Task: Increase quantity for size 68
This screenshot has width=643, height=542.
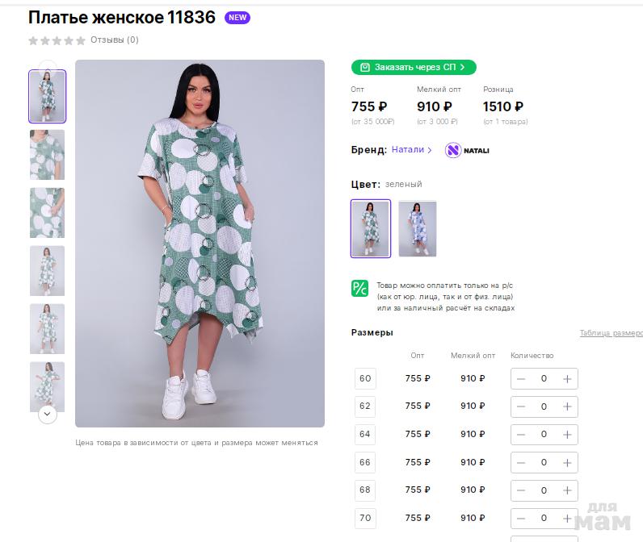Action: (x=567, y=490)
